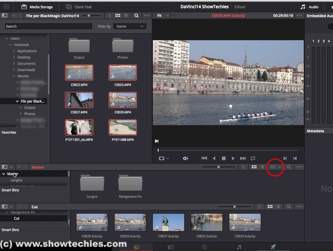Image resolution: width=333 pixels, height=251 pixels.
Task: Search in the Master media pool
Action: coord(288,167)
